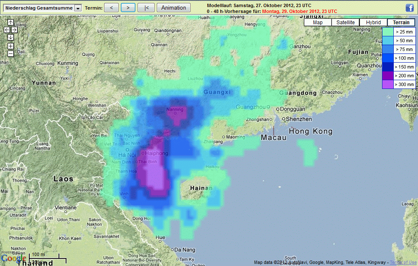This screenshot has height=266, width=418.
Task: Start the Animation
Action: (x=173, y=8)
